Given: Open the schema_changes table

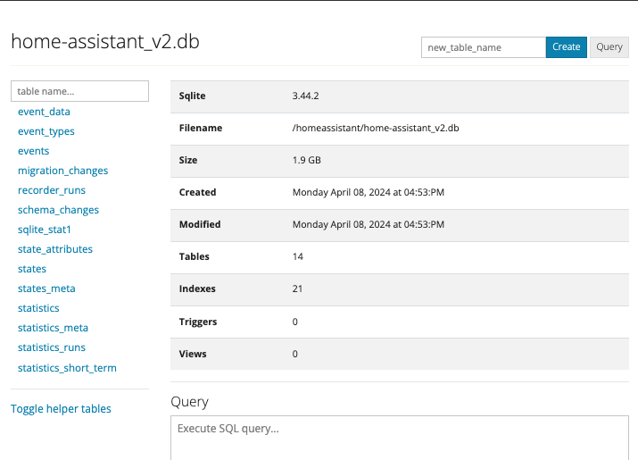Looking at the screenshot, I should coord(58,210).
